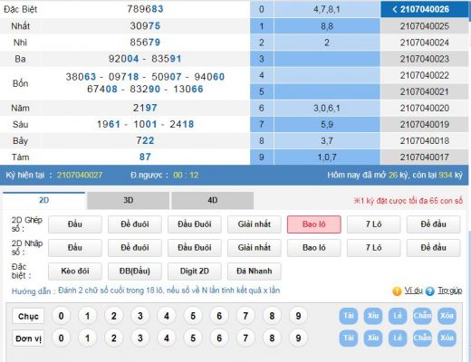Pick digit 7 in Chục row
The image size is (471, 362).
point(245,316)
